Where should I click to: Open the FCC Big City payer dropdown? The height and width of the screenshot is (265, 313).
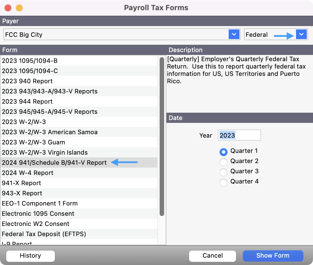tap(234, 35)
